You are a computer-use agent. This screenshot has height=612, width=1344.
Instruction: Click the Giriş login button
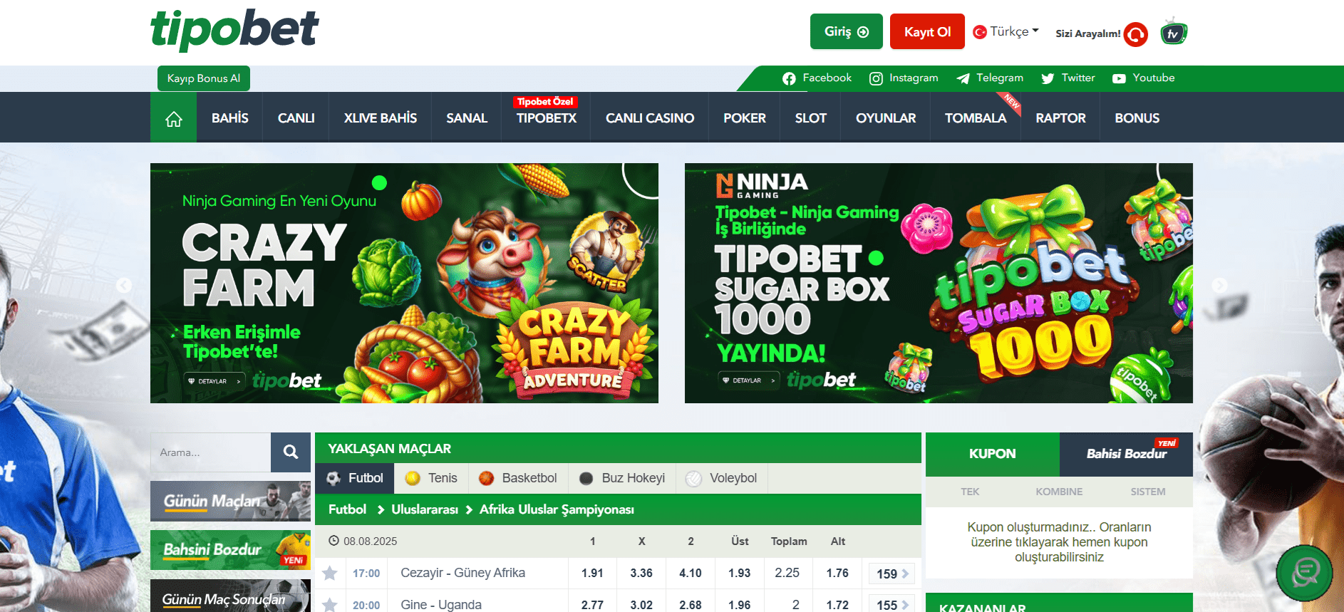[x=847, y=31]
